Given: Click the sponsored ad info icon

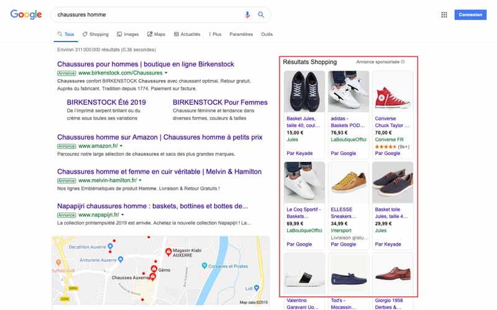Looking at the screenshot, I should click(403, 61).
